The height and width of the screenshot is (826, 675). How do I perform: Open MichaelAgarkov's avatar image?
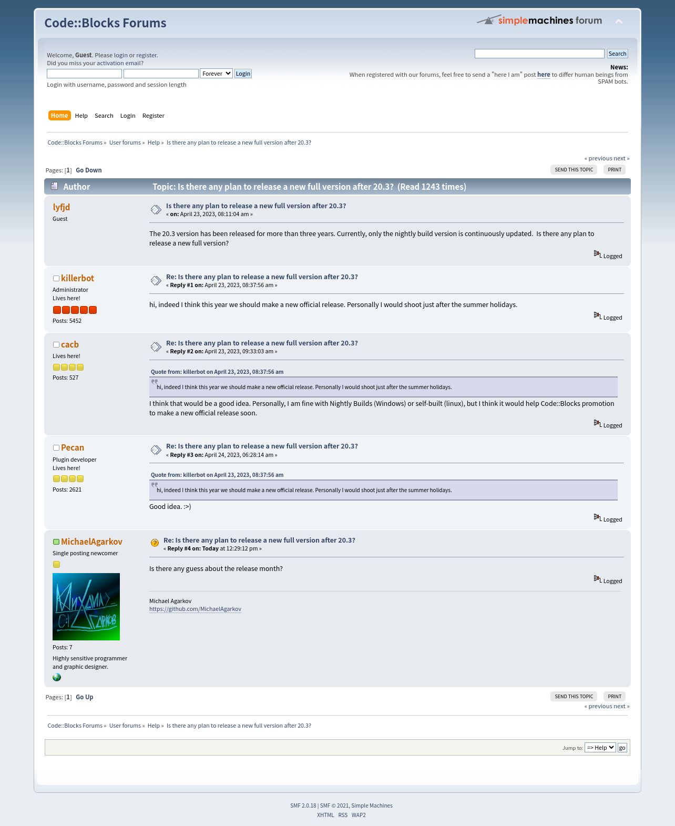pos(86,607)
